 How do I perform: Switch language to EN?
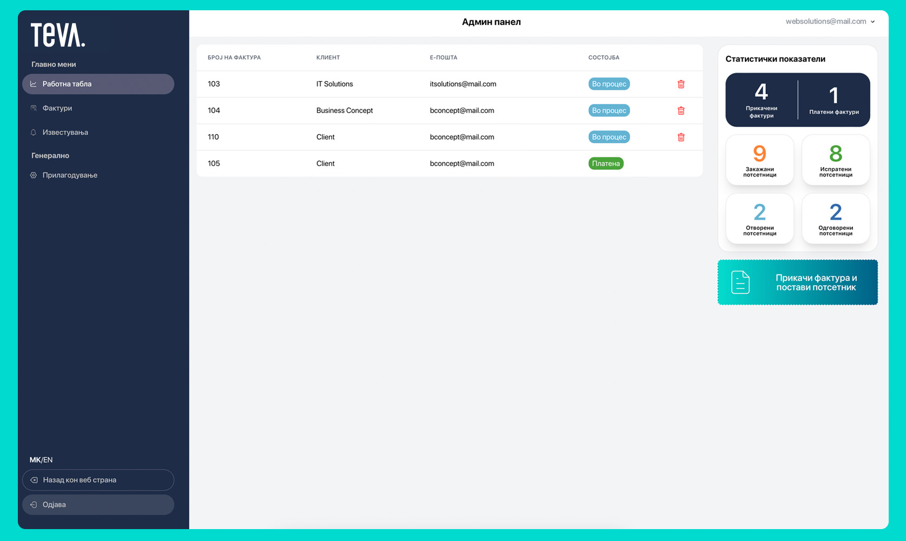click(48, 460)
